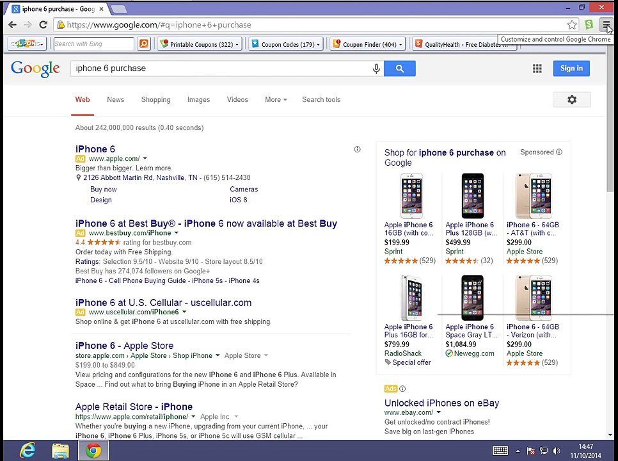Open Unlocked iPhones on eBay ad
Image resolution: width=618 pixels, height=461 pixels.
(x=441, y=403)
